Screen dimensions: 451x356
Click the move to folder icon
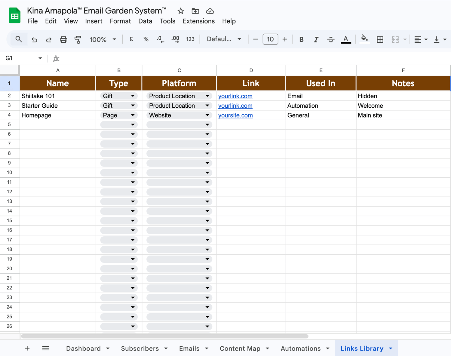[x=195, y=11]
